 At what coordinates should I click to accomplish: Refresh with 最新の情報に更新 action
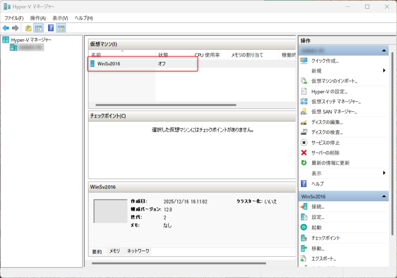pyautogui.click(x=330, y=163)
